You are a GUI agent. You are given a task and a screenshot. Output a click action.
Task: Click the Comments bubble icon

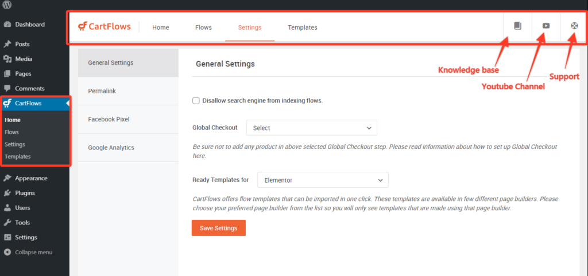[x=7, y=89]
